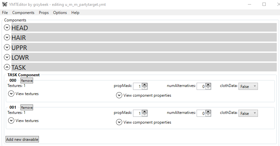The height and width of the screenshot is (146, 280).
Task: Expand the UPPR component section
Action: 7,47
